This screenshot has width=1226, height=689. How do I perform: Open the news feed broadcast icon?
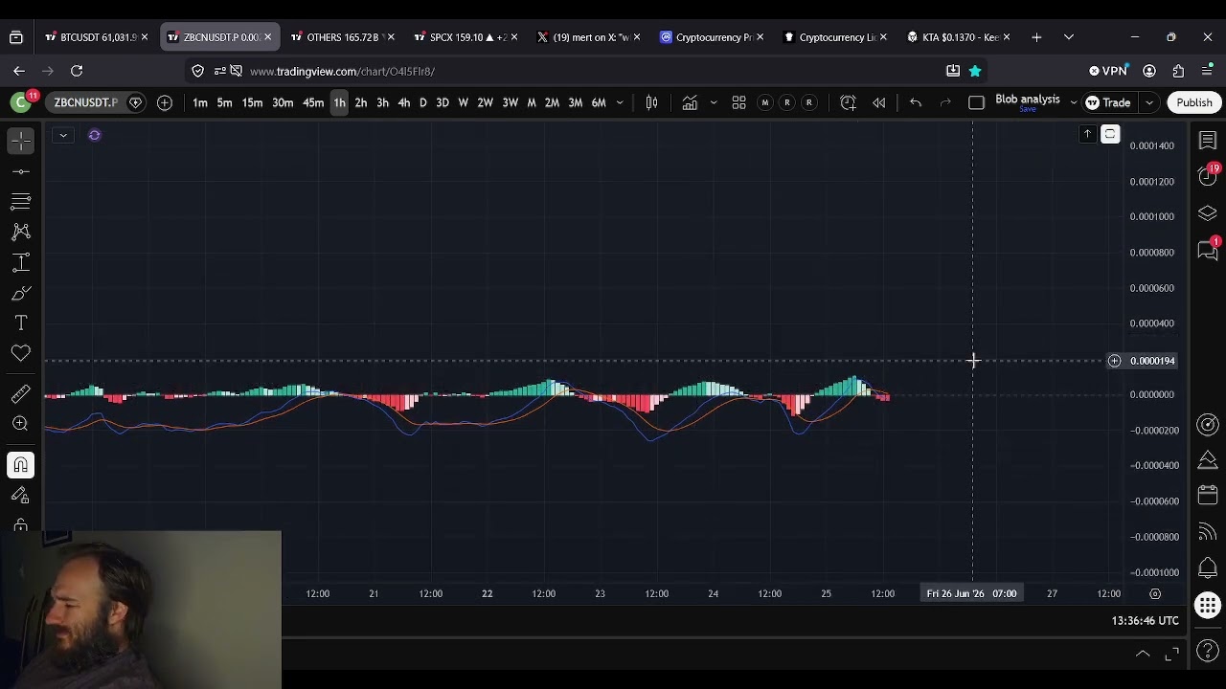tap(1208, 533)
